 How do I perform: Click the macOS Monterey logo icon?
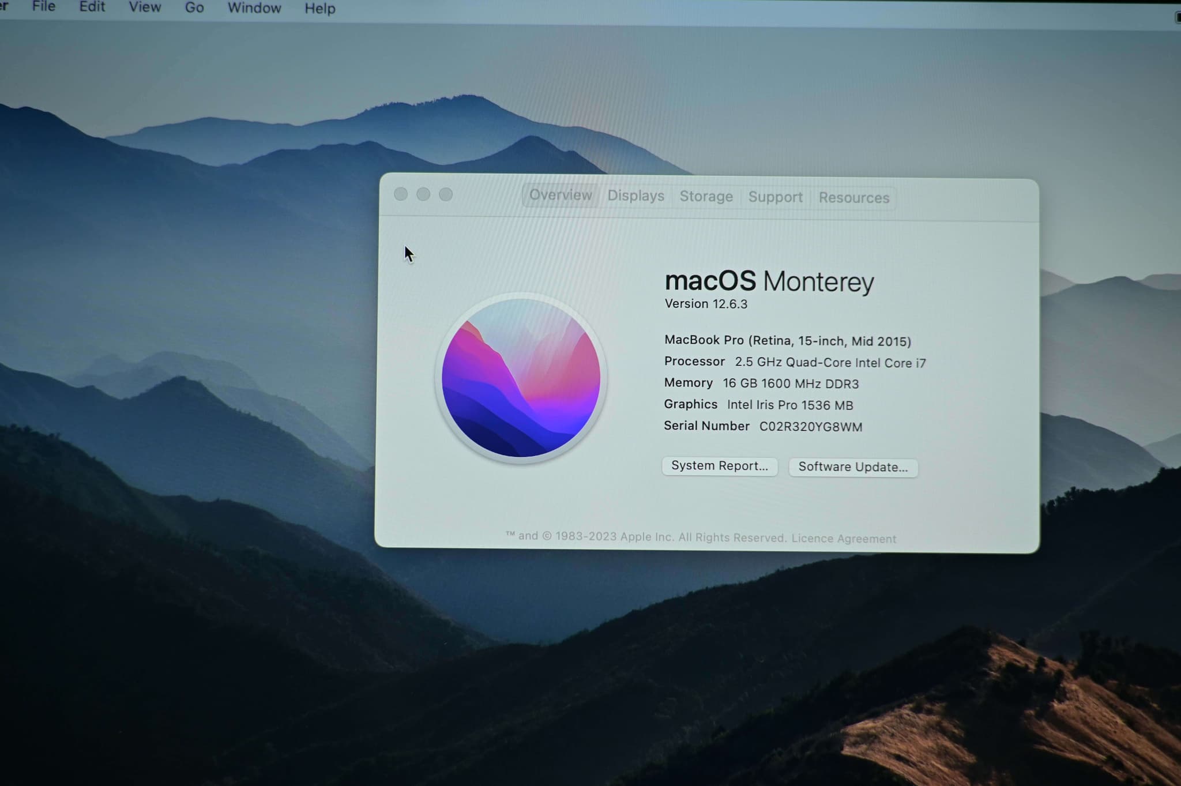coord(521,378)
